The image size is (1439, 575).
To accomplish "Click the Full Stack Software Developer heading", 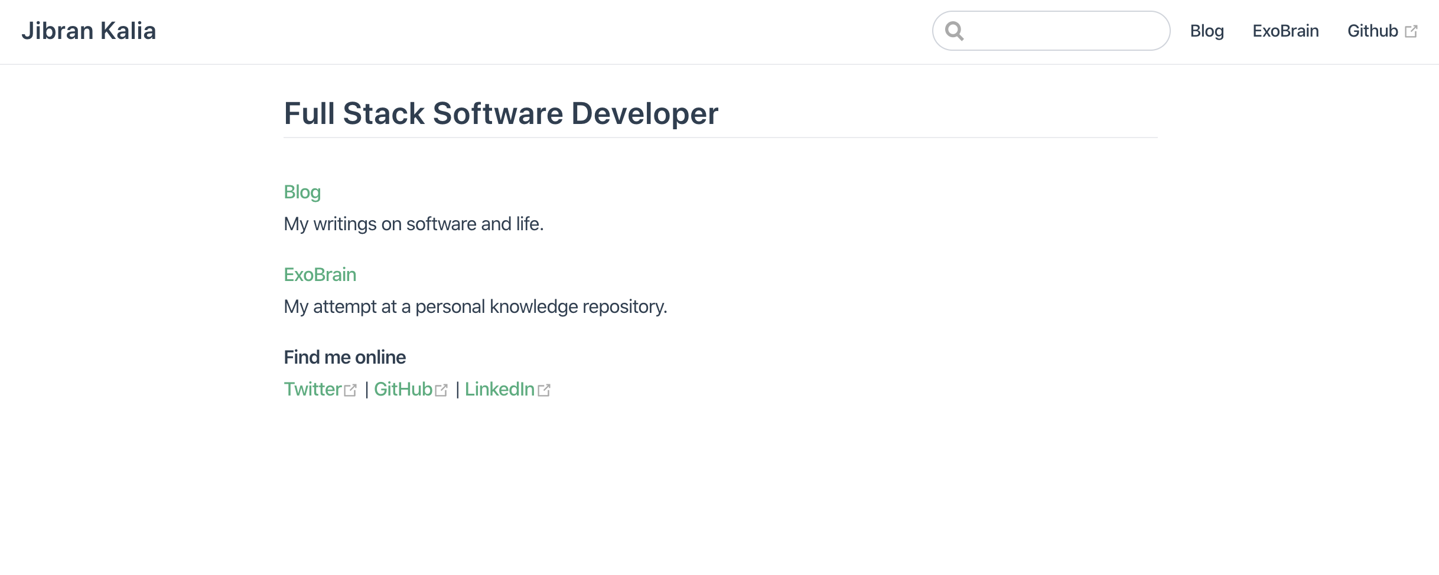I will tap(500, 113).
